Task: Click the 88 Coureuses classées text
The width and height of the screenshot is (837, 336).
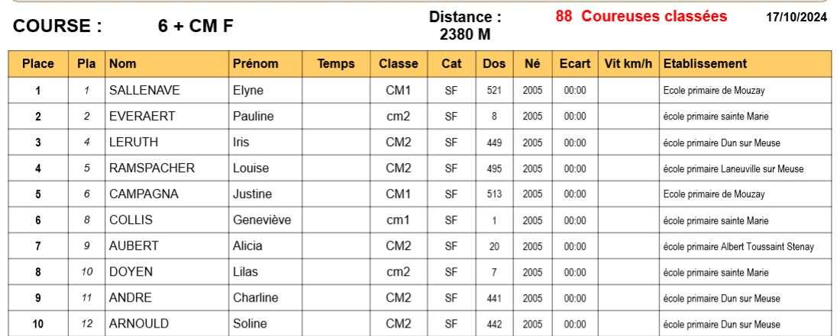Action: pyautogui.click(x=641, y=16)
